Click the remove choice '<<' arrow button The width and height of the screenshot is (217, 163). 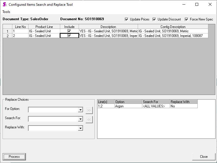click(x=89, y=119)
